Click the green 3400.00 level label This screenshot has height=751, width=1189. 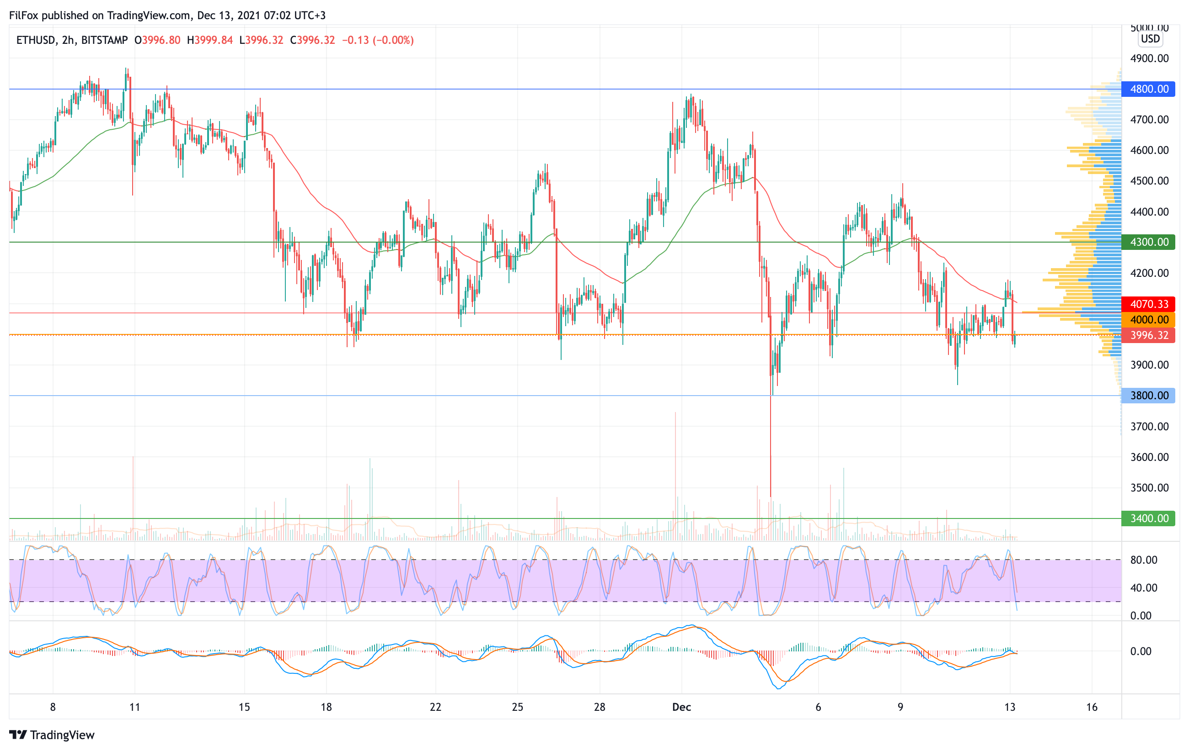pos(1148,518)
